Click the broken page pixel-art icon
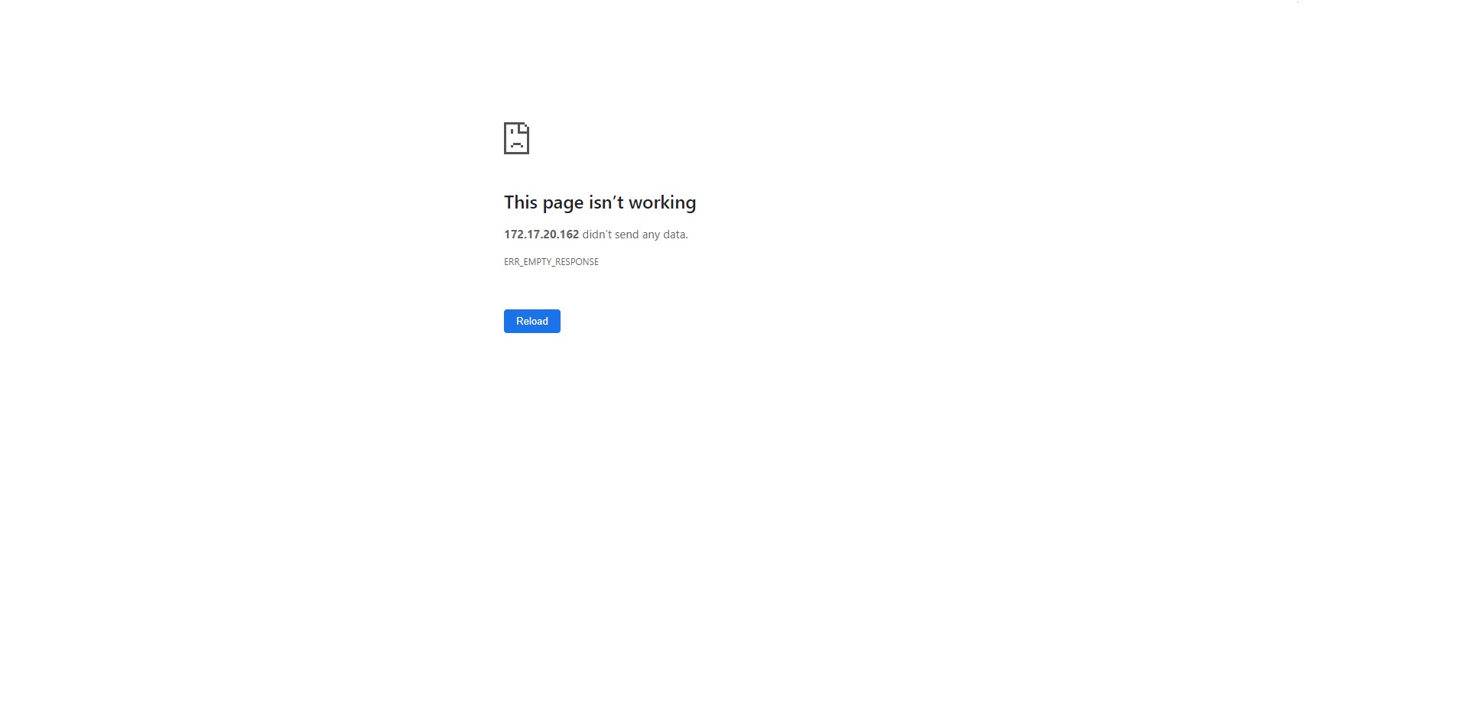 (x=516, y=138)
